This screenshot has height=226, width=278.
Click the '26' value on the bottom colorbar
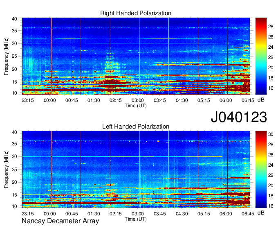pos(271,155)
